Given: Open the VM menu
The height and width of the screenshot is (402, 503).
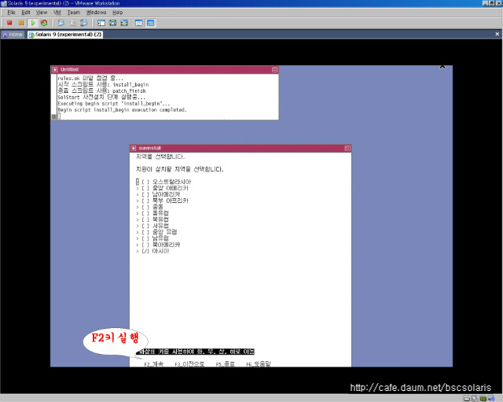Looking at the screenshot, I should (57, 13).
